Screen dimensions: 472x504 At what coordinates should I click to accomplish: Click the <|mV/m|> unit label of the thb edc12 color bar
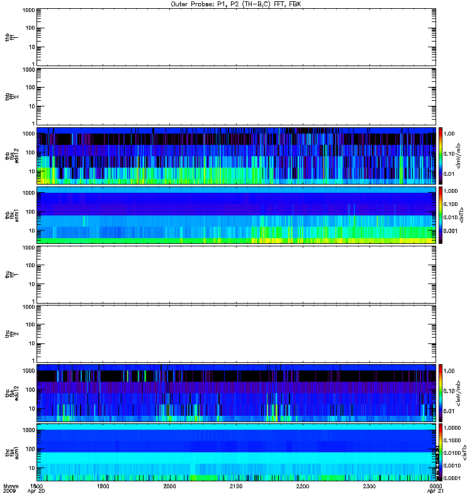coord(459,156)
